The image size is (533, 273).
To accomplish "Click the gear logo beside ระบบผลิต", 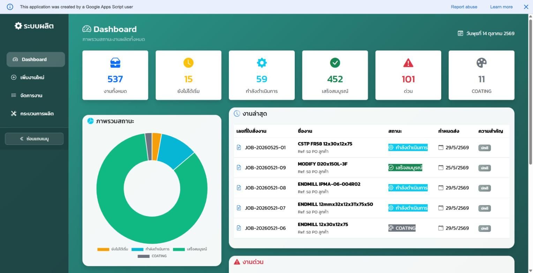I will 18,26.
